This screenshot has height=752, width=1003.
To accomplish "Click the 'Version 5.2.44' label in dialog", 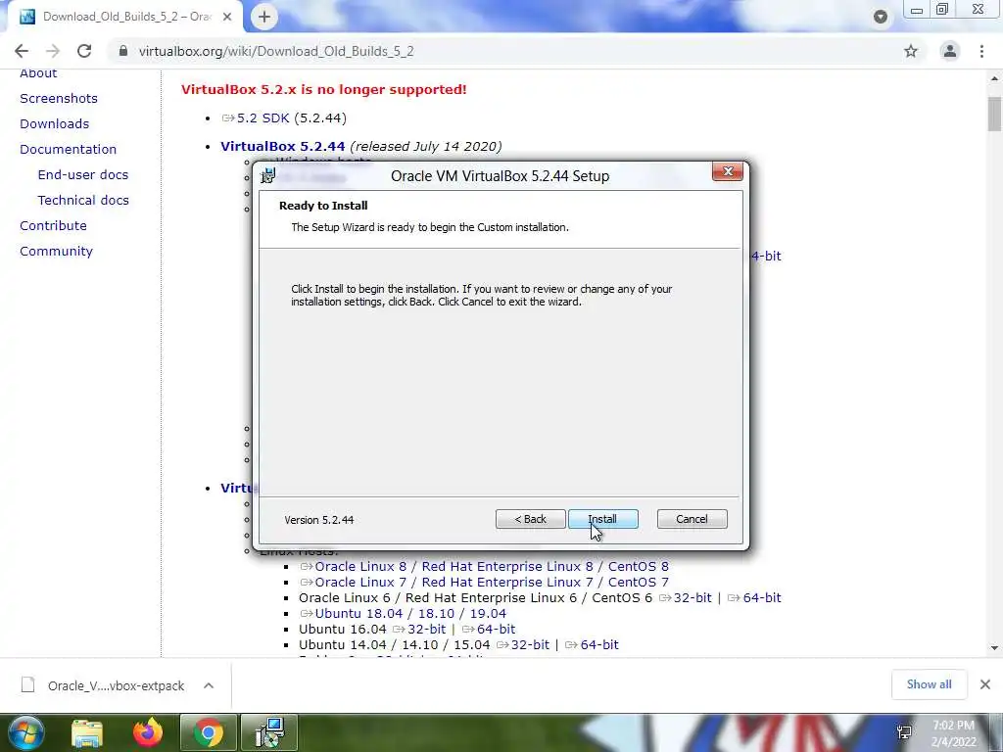I will coord(319,520).
